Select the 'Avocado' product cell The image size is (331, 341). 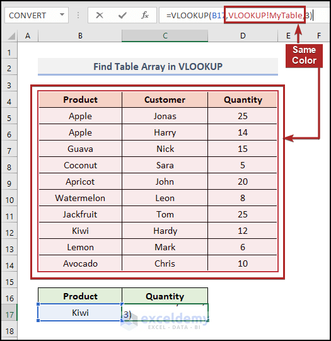(80, 263)
